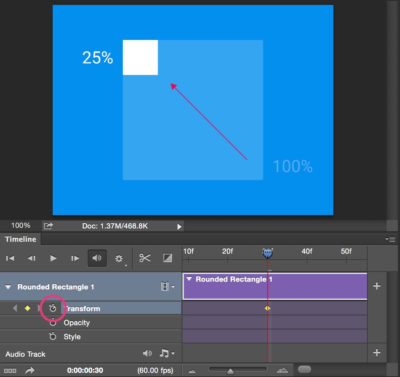The image size is (400, 377).
Task: Convert to frame animation using bottom-left icon
Action: [10, 370]
